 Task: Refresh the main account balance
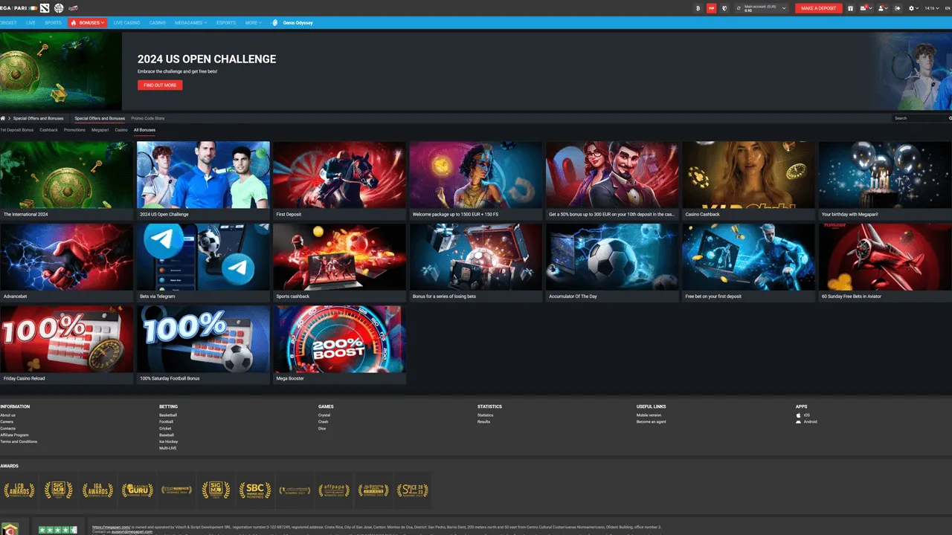(739, 8)
